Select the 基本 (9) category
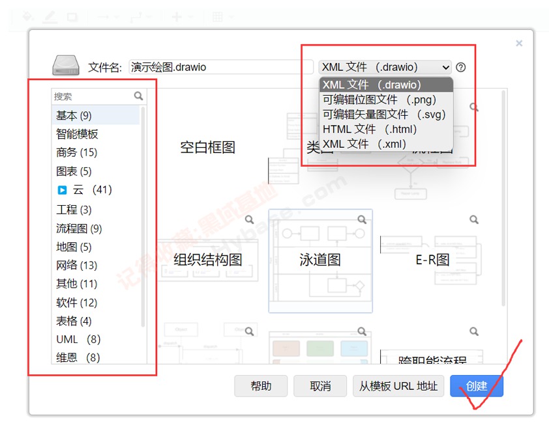This screenshot has height=429, width=549. [96, 115]
